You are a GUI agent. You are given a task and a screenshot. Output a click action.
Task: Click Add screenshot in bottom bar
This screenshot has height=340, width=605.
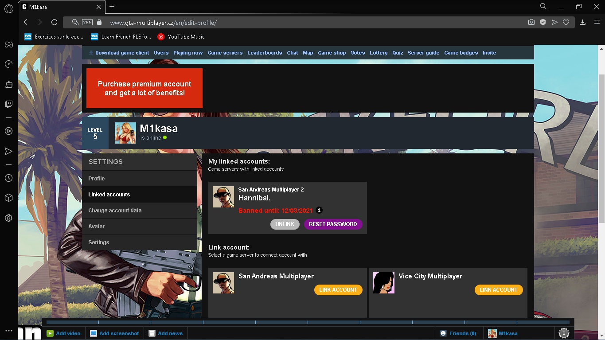(x=115, y=333)
